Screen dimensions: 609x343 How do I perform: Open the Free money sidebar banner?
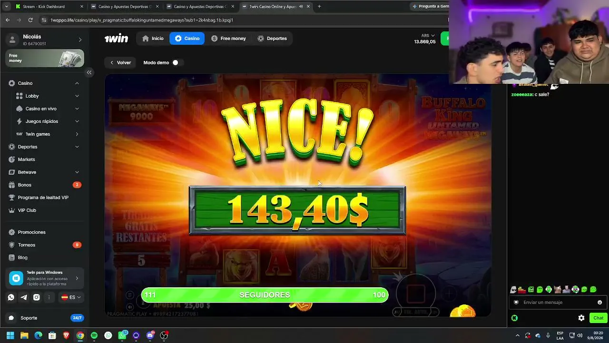click(45, 58)
